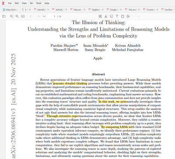
Task: Open the View menu
Action: [24, 3]
